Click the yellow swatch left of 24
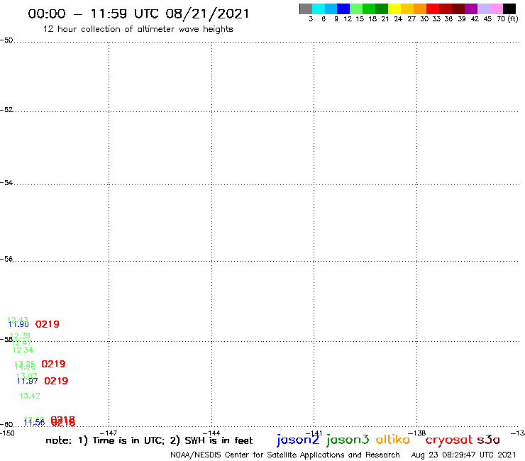The width and height of the screenshot is (525, 461). point(394,9)
